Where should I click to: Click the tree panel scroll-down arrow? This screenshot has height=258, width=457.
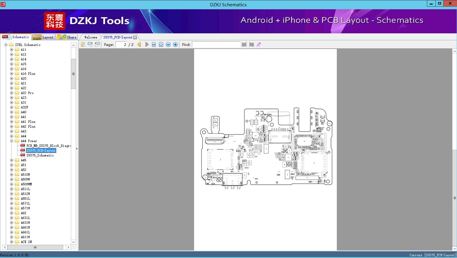pos(73,242)
